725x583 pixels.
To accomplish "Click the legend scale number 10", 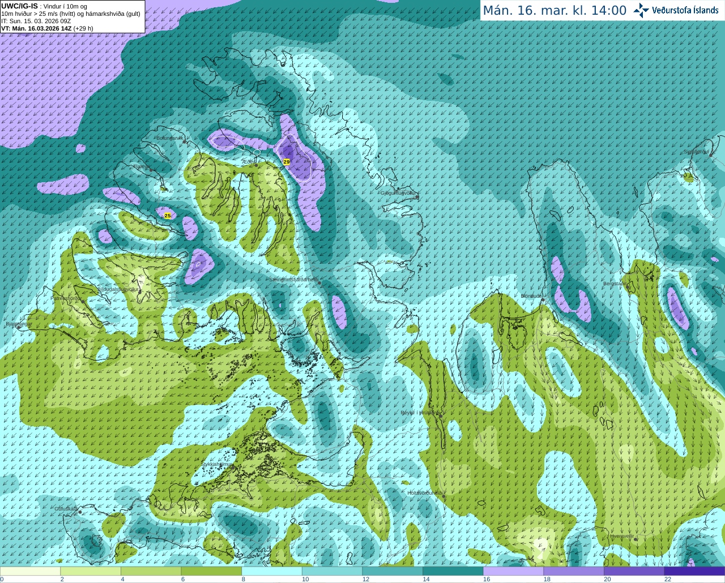I will pos(305,579).
